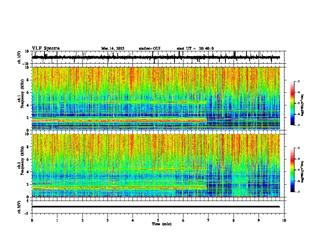Click the ch.1 colorbar log(PSD) label
This screenshot has width=320, height=247.
302,105
